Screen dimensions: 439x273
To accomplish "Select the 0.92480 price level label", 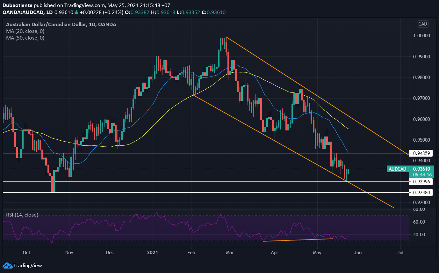I will (421, 193).
